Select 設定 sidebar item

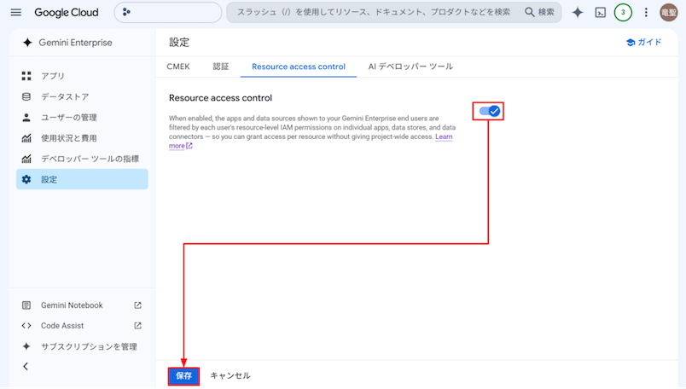pos(82,179)
